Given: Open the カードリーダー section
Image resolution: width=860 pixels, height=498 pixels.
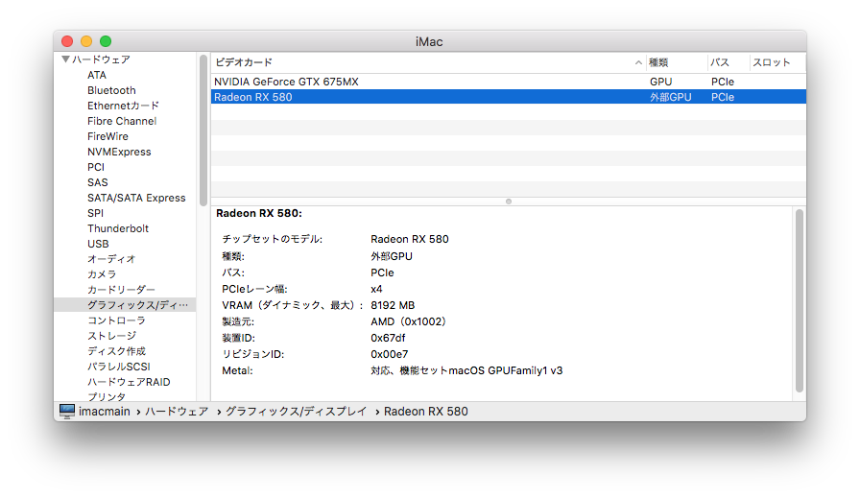Looking at the screenshot, I should 121,290.
